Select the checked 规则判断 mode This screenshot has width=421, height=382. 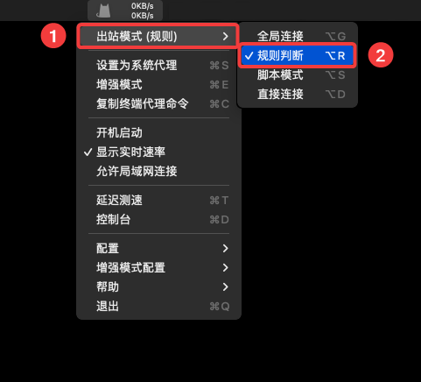click(x=298, y=55)
